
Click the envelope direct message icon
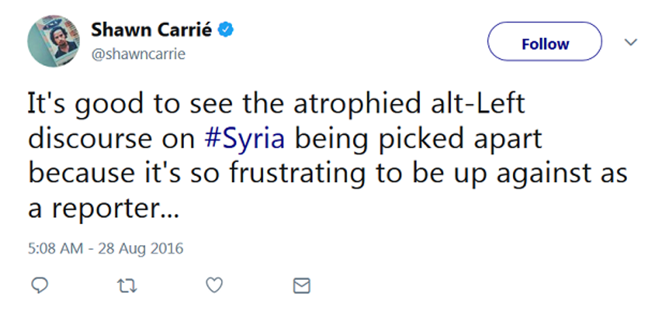301,286
